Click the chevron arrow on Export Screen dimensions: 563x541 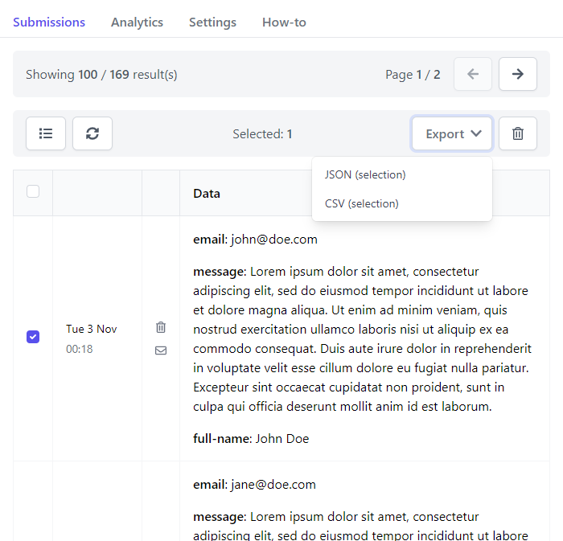point(476,133)
